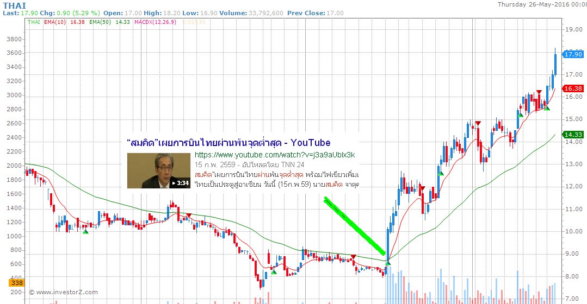The image size is (587, 304).
Task: Click the 14.33 value in the legend
Action: (x=123, y=22)
